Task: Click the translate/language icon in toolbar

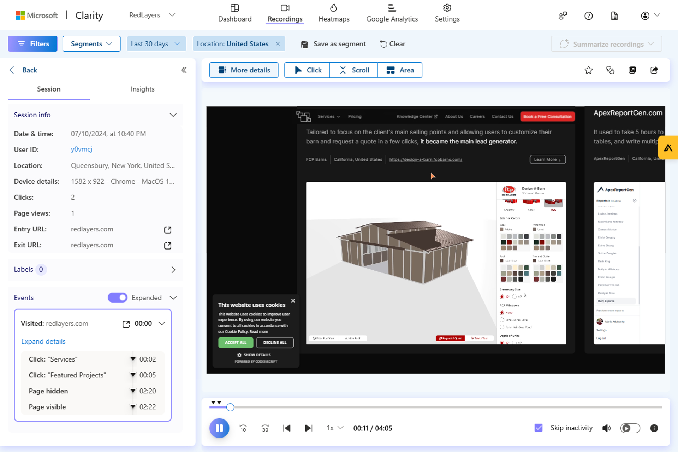Action: click(x=610, y=70)
